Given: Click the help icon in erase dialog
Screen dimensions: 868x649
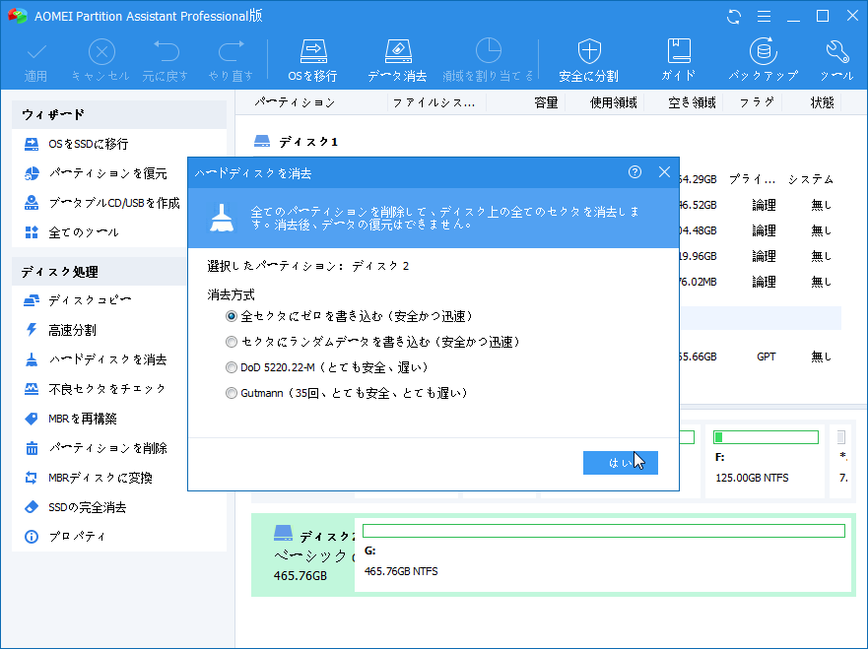Looking at the screenshot, I should click(x=634, y=172).
